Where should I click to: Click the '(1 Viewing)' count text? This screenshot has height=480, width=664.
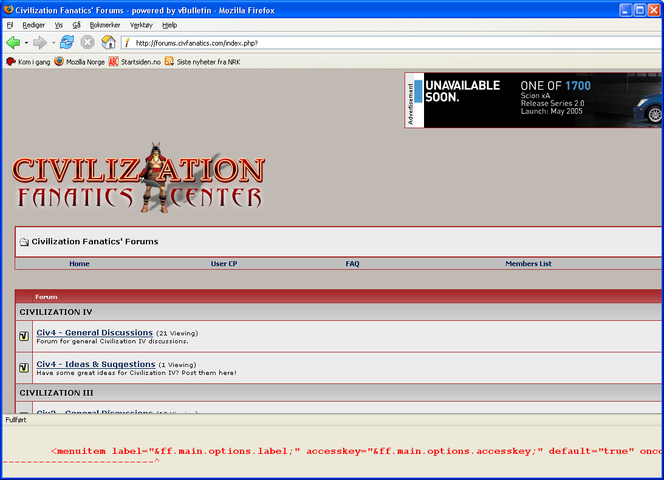coord(177,365)
